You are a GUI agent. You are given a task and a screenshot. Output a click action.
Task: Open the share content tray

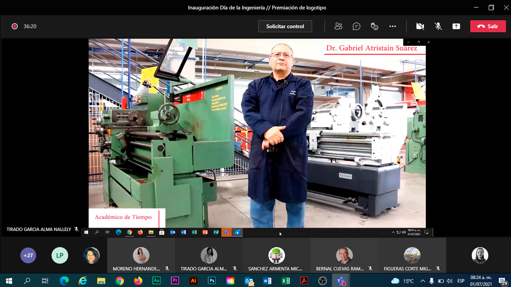(x=456, y=26)
